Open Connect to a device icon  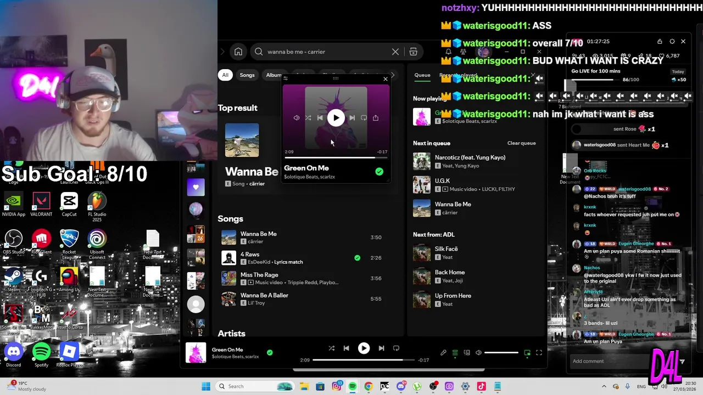coord(467,353)
